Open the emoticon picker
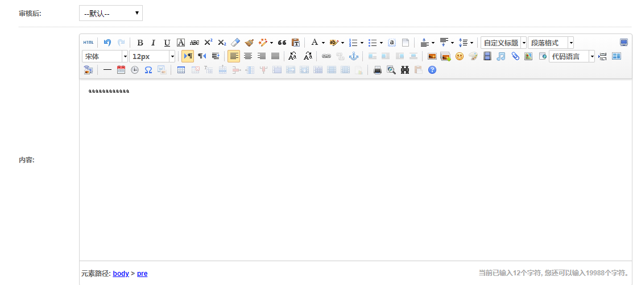637x285 pixels. coord(460,56)
